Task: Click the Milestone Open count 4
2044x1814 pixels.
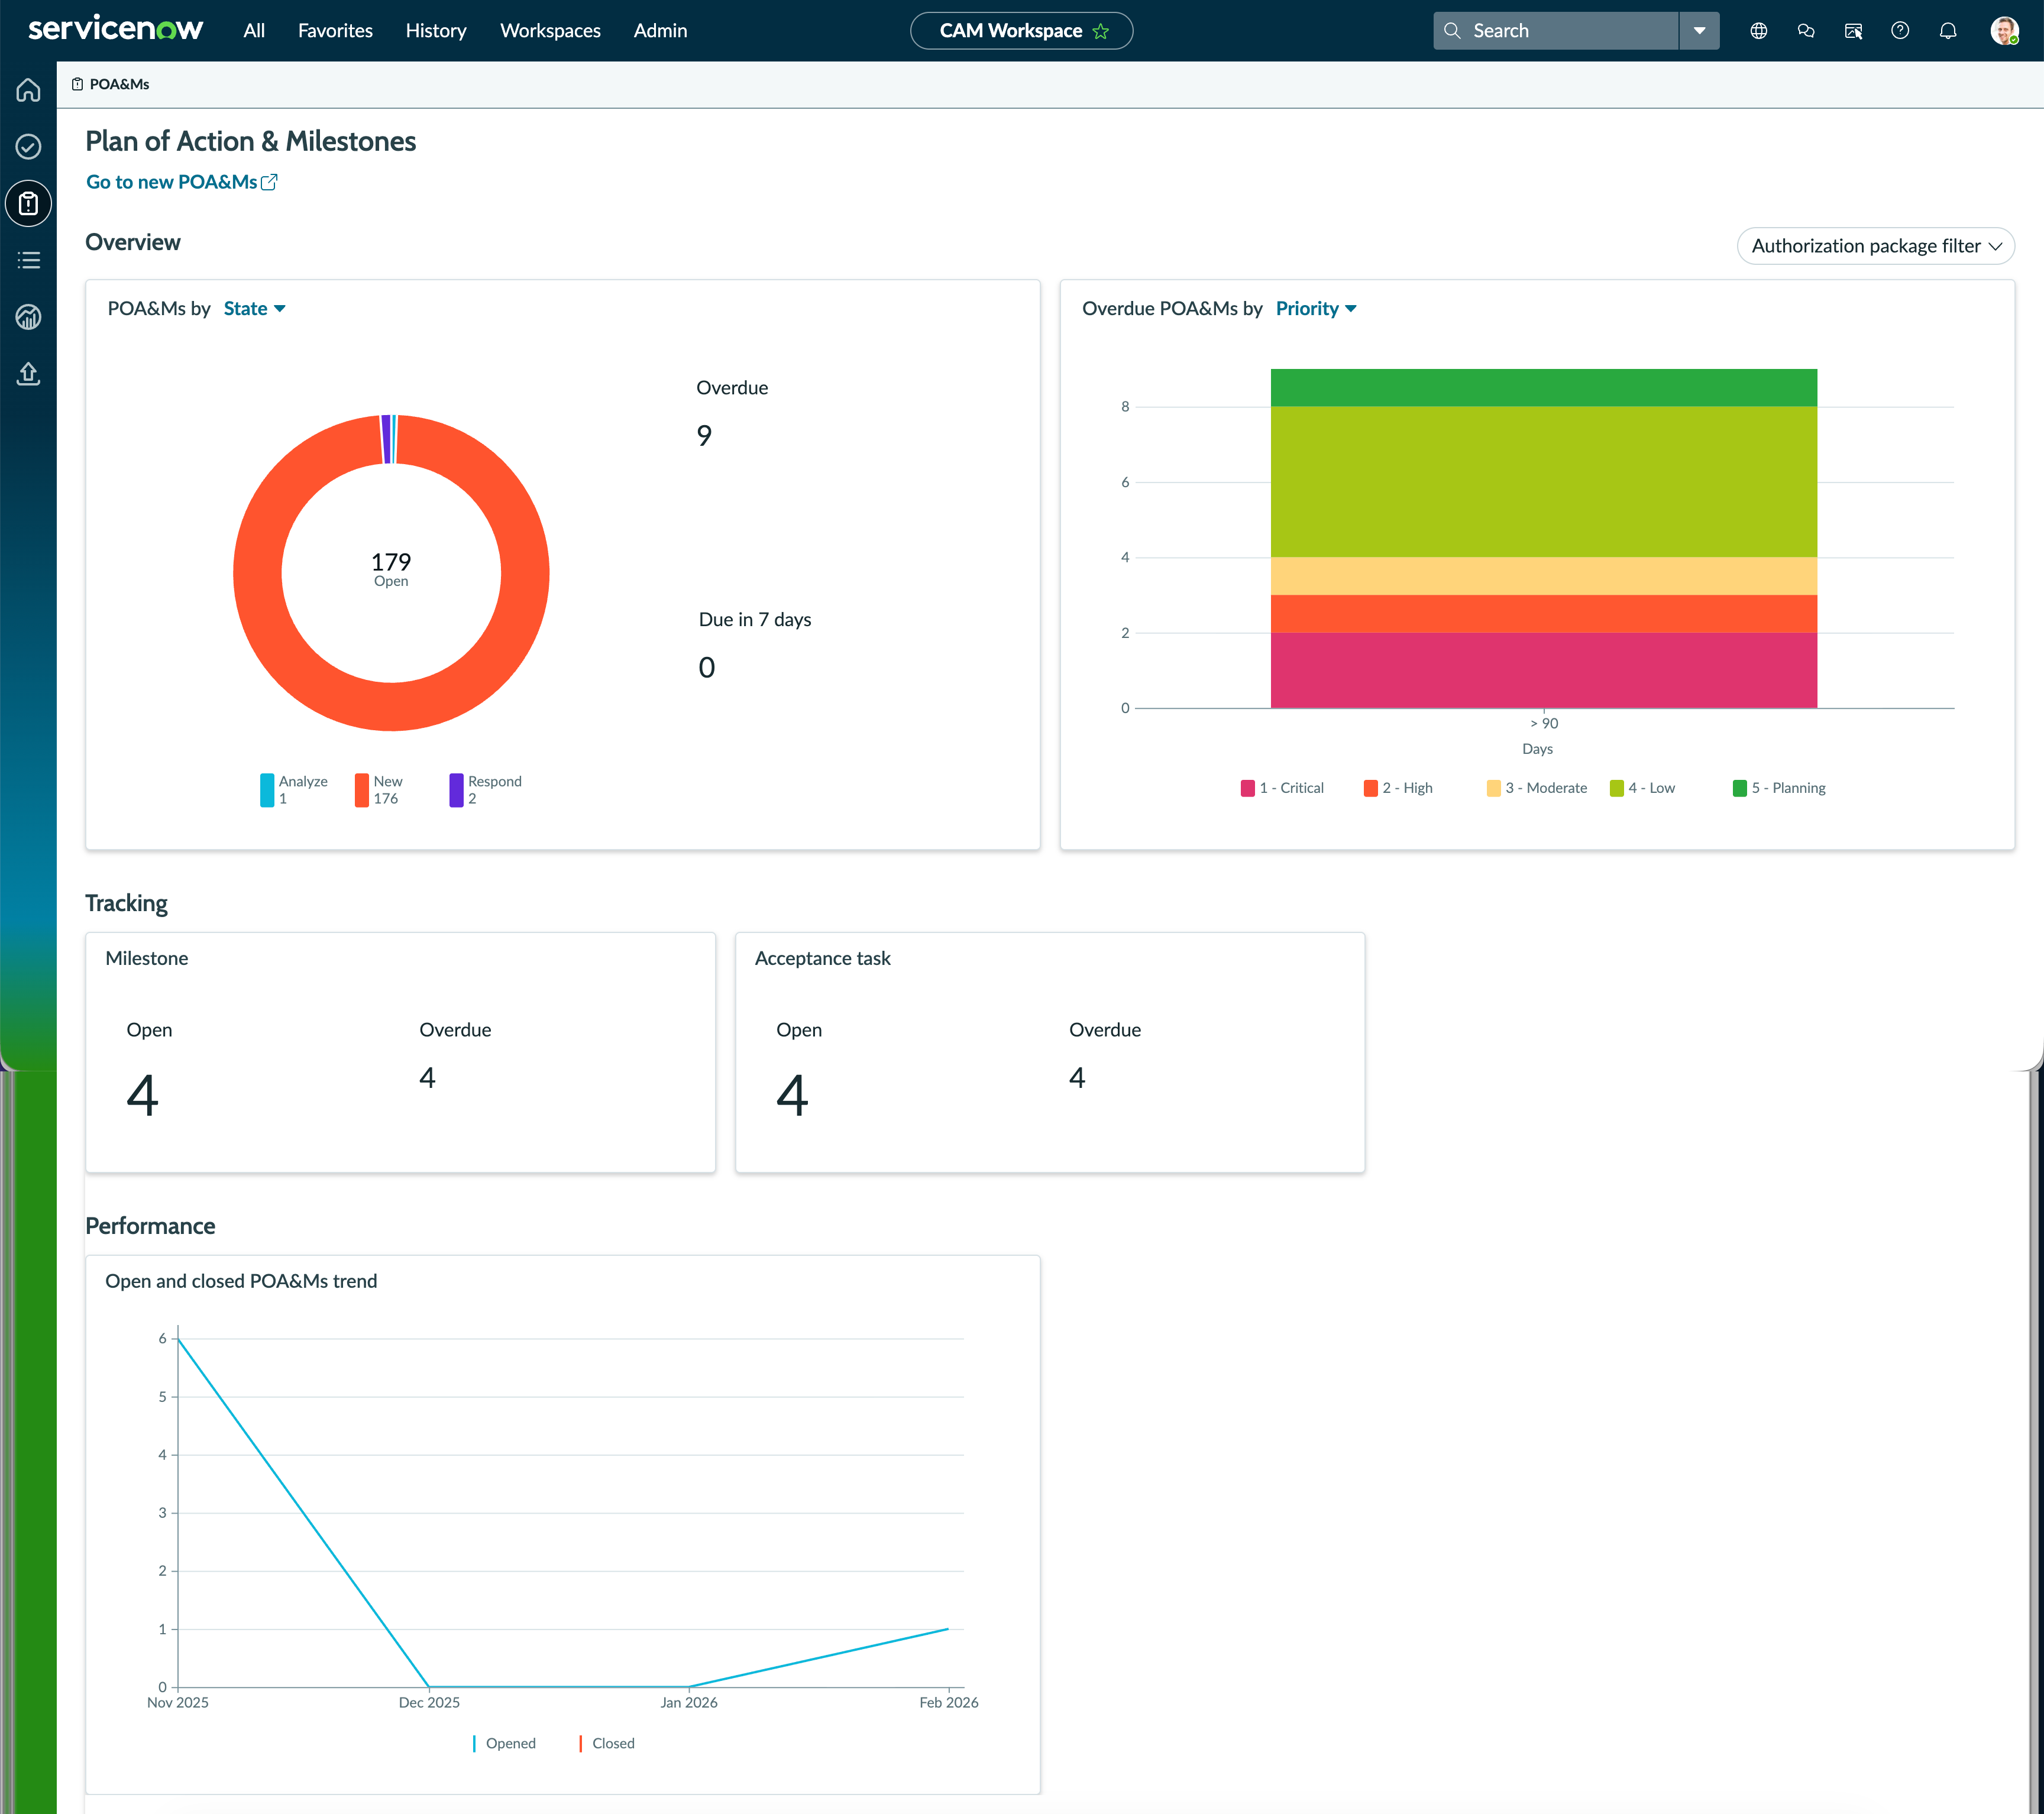Action: (142, 1096)
